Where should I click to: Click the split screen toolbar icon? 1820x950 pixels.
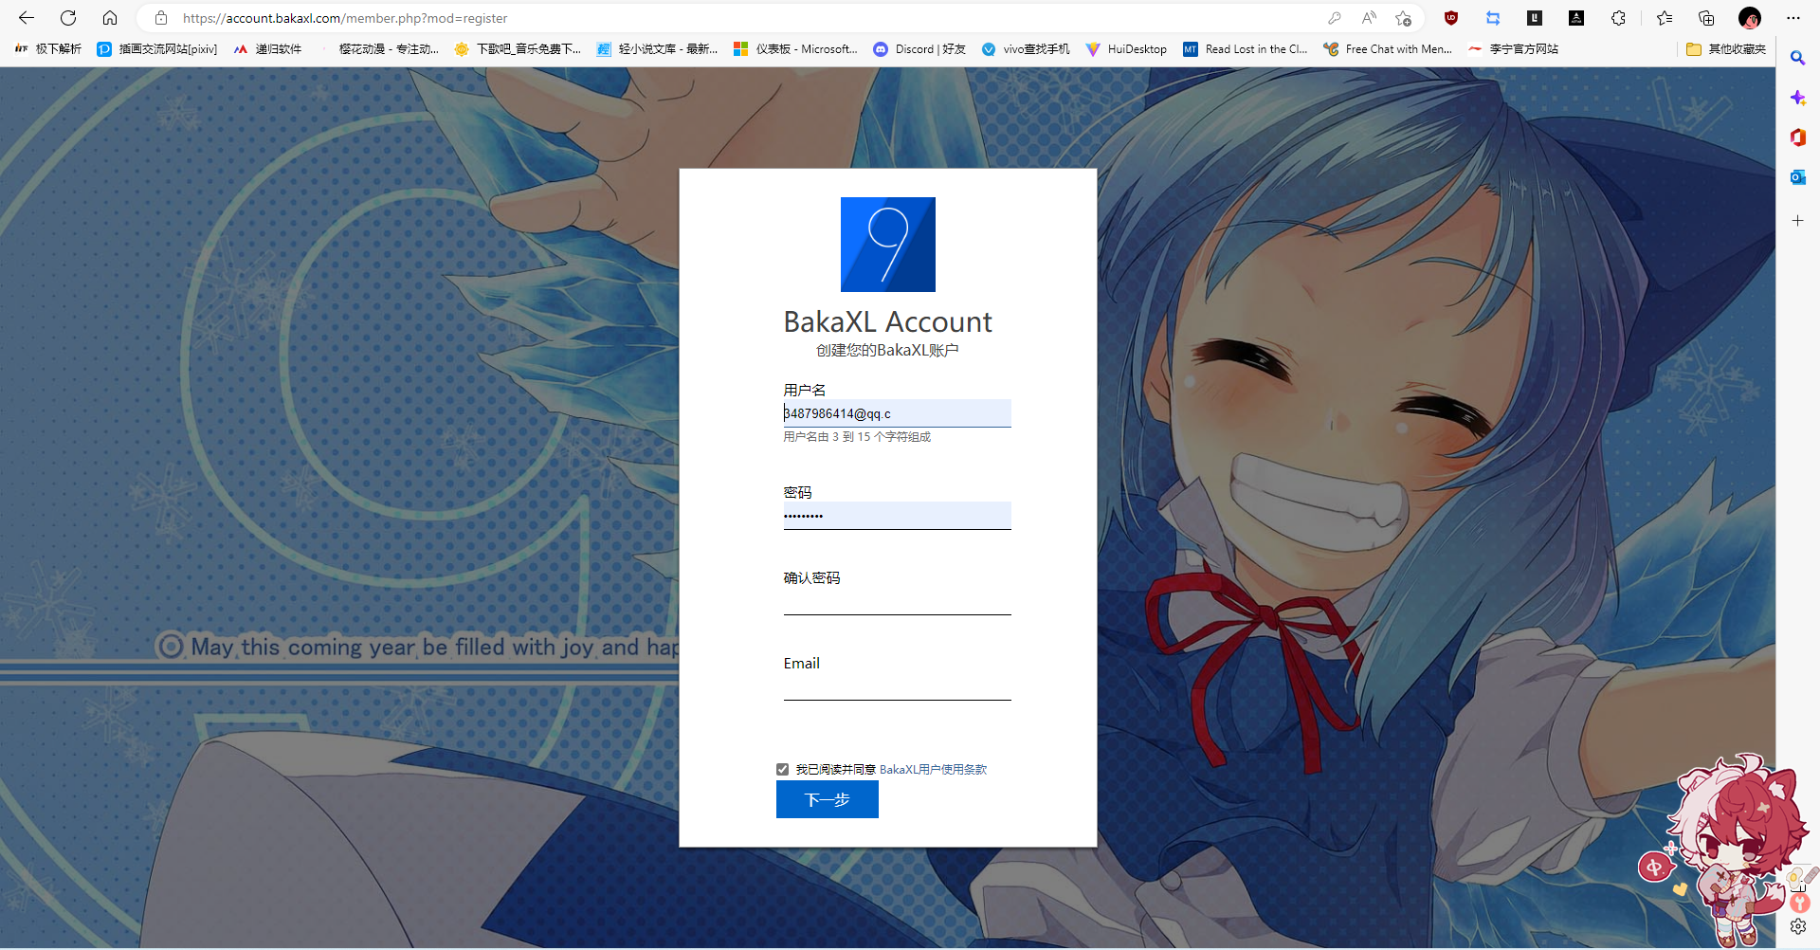point(1493,18)
